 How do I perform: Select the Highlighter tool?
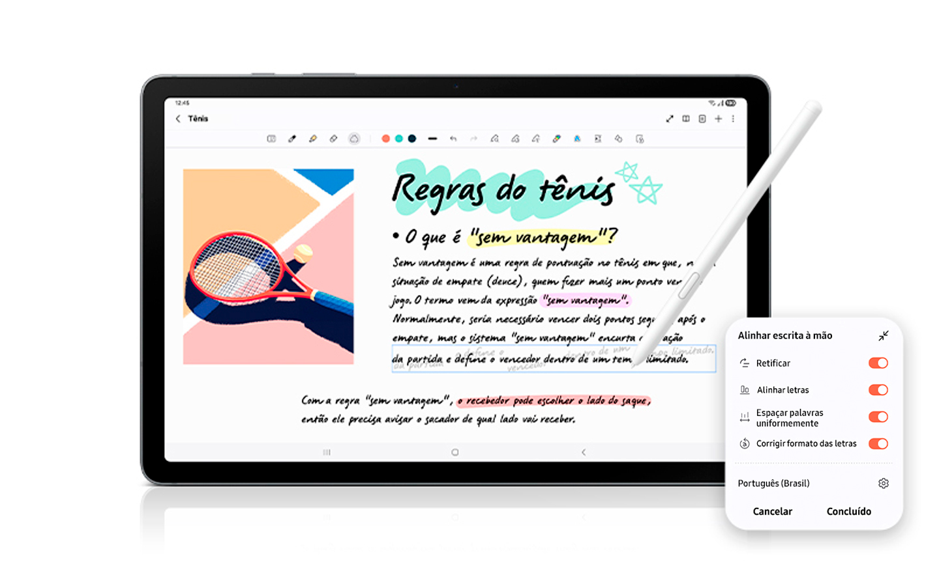click(x=312, y=139)
